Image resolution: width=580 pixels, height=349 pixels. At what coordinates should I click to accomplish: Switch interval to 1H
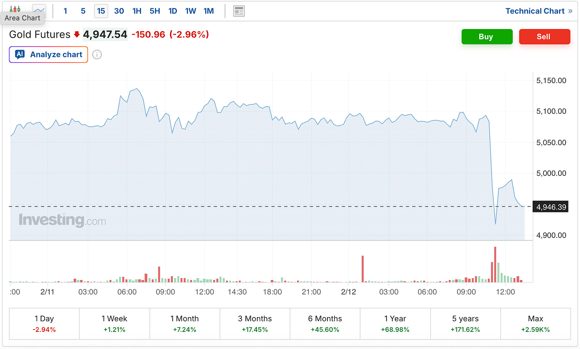tap(137, 11)
